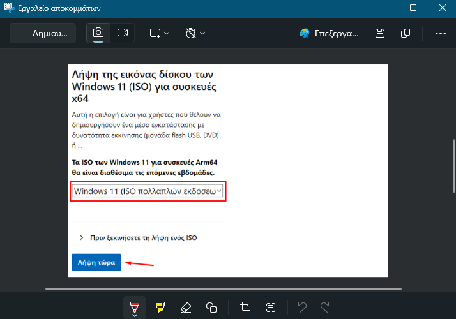Click the horizontal scrollbar below the canvas

point(224,289)
